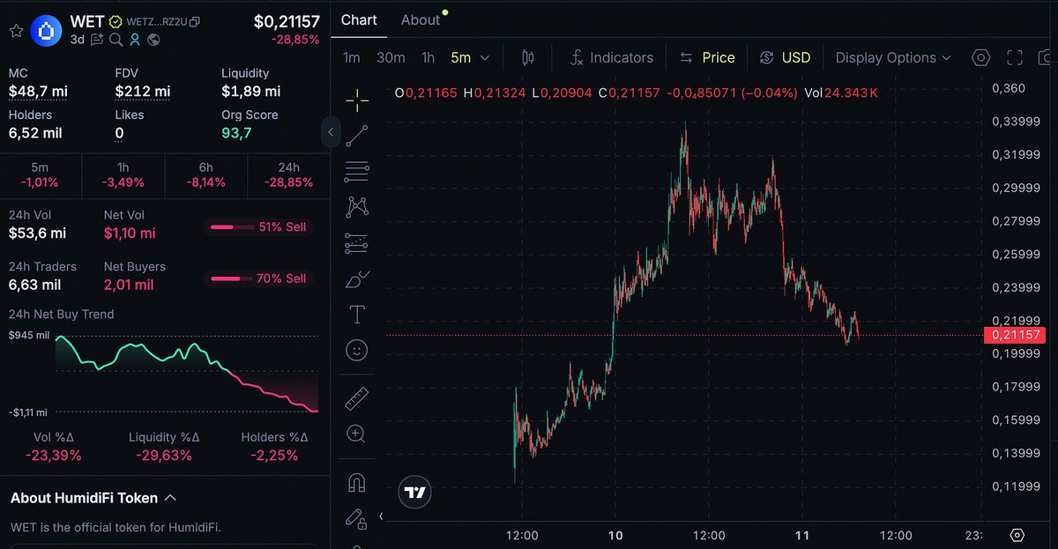The height and width of the screenshot is (549, 1058).
Task: Toggle magnet mode
Action: coord(357,483)
